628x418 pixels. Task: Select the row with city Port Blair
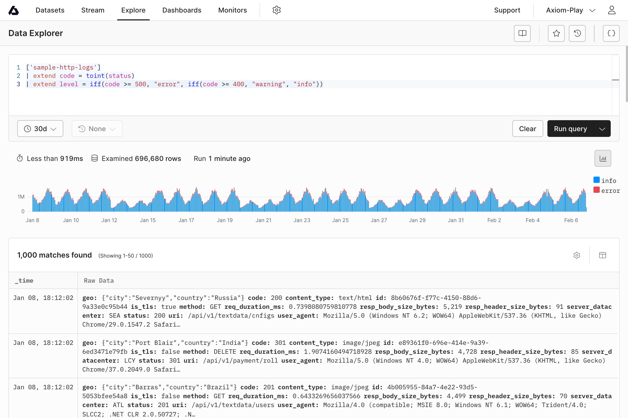[314, 356]
